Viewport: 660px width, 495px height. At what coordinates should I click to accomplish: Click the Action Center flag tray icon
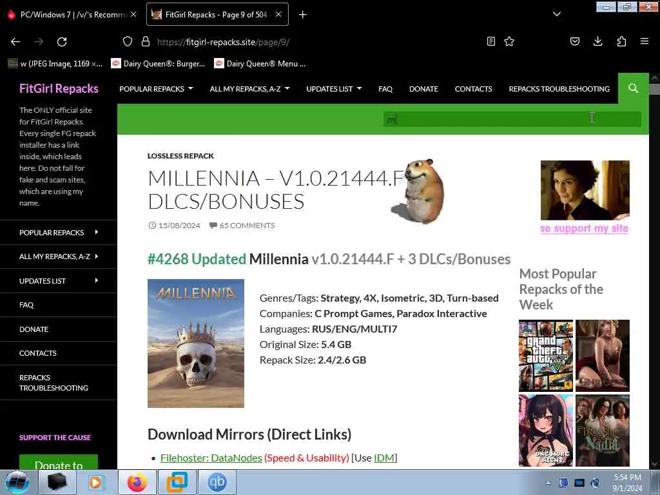563,483
